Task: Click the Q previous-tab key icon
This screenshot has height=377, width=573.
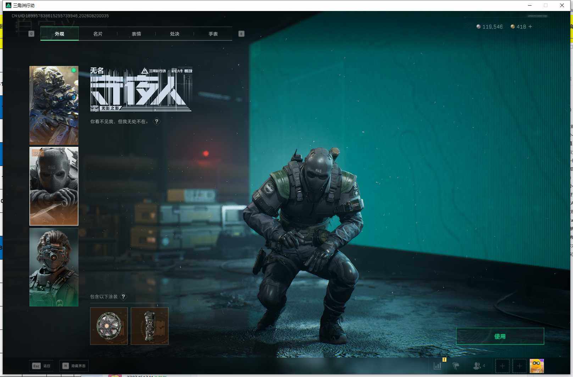Action: point(31,34)
